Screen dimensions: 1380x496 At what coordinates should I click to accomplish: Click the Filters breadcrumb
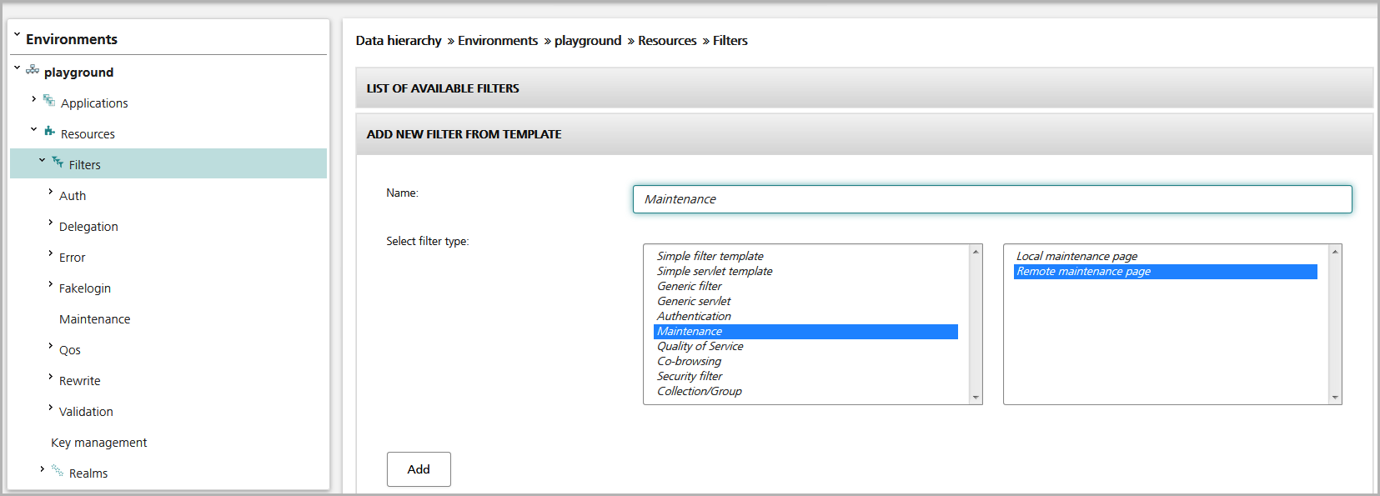[x=730, y=41]
